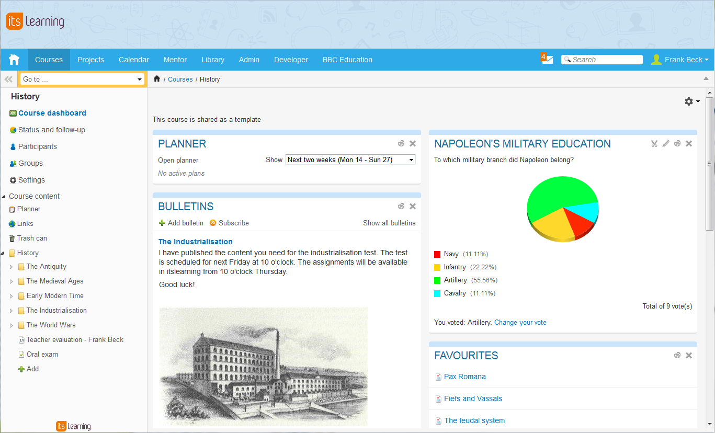Expand The Antiquity folder in tree
Image resolution: width=715 pixels, height=433 pixels.
click(x=12, y=267)
